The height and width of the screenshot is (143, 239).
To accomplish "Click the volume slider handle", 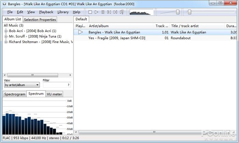I will pyautogui.click(x=178, y=12).
